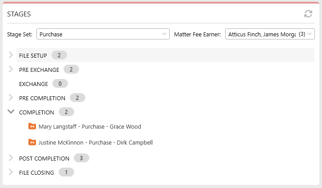Viewport: 322px width, 188px height.
Task: Expand the File Setup stage
Action: click(11, 55)
